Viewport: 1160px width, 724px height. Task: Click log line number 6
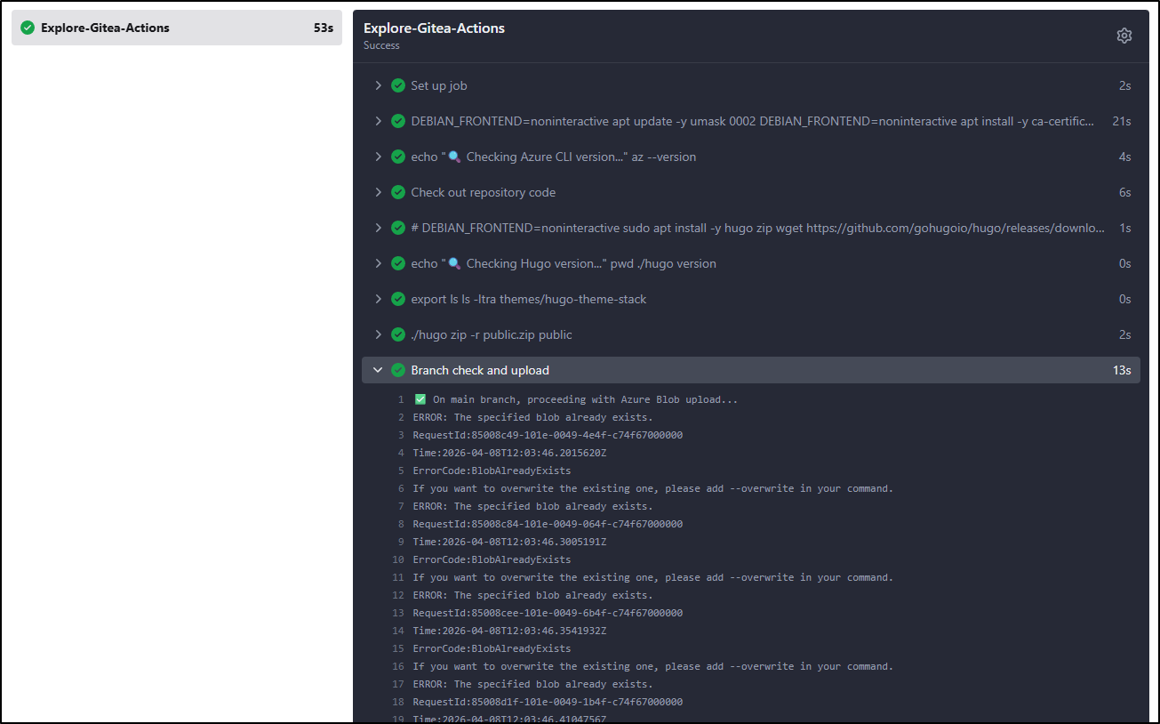400,488
